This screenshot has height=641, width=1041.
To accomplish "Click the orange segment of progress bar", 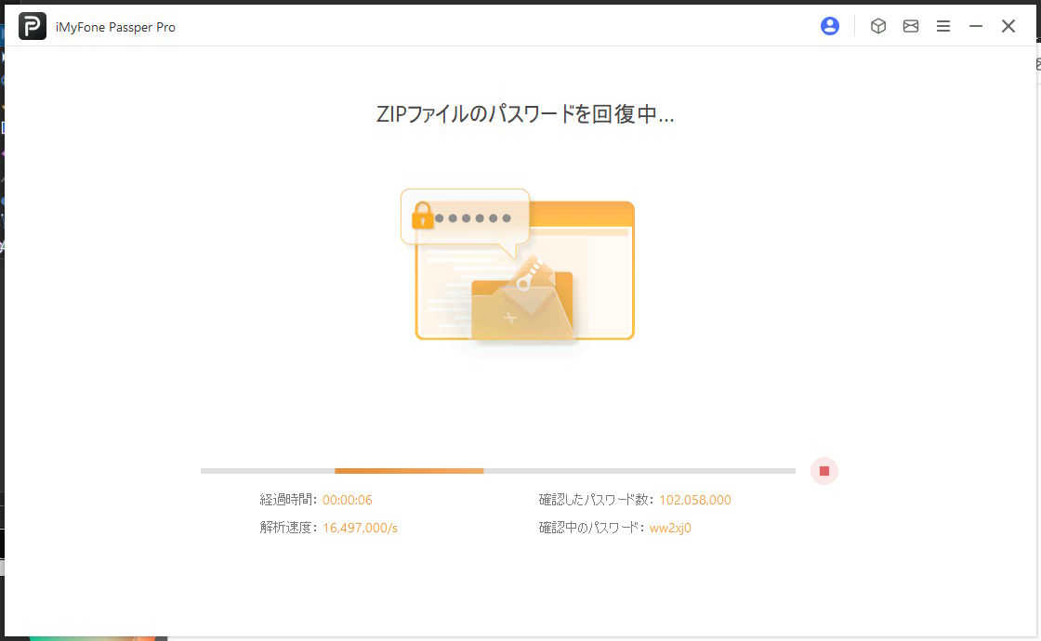I will click(x=409, y=471).
